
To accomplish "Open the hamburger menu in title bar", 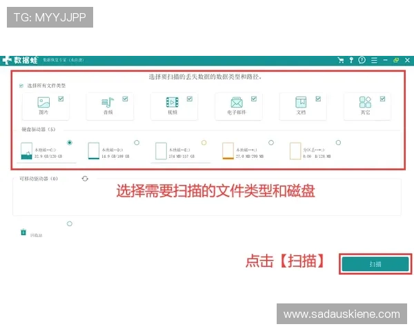I will [374, 60].
